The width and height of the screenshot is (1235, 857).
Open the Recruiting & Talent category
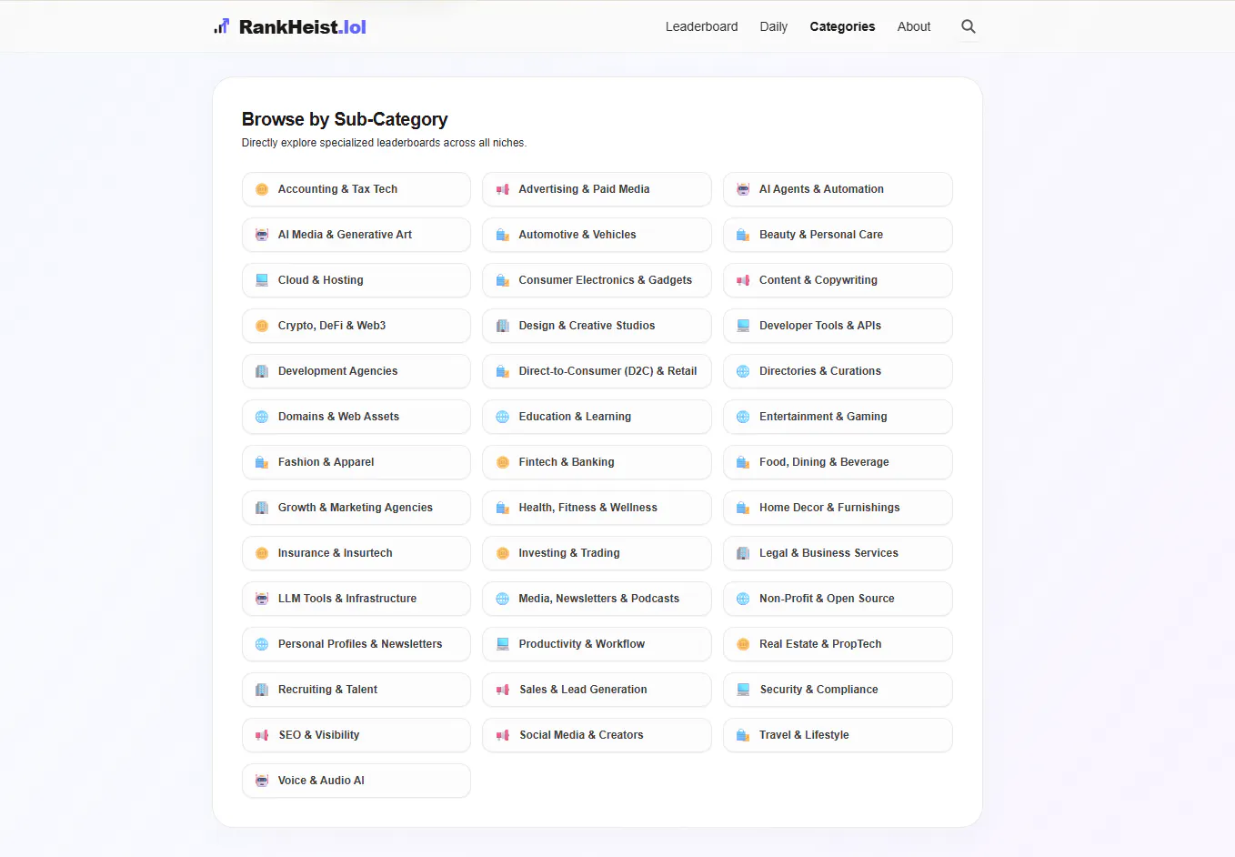click(356, 690)
